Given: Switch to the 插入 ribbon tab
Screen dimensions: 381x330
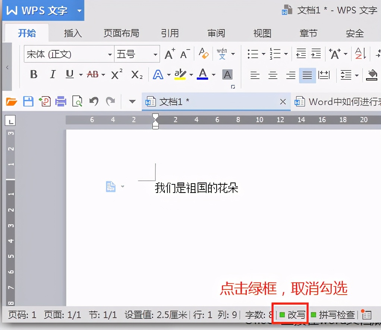Looking at the screenshot, I should [73, 33].
